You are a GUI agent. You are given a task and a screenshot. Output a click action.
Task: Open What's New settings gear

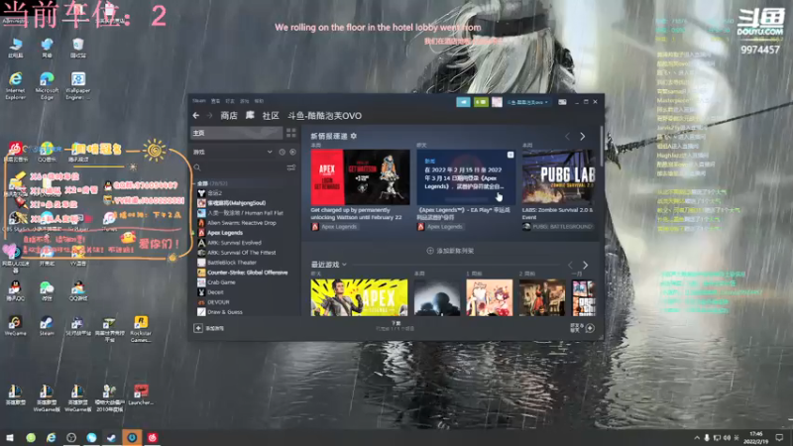(x=354, y=136)
